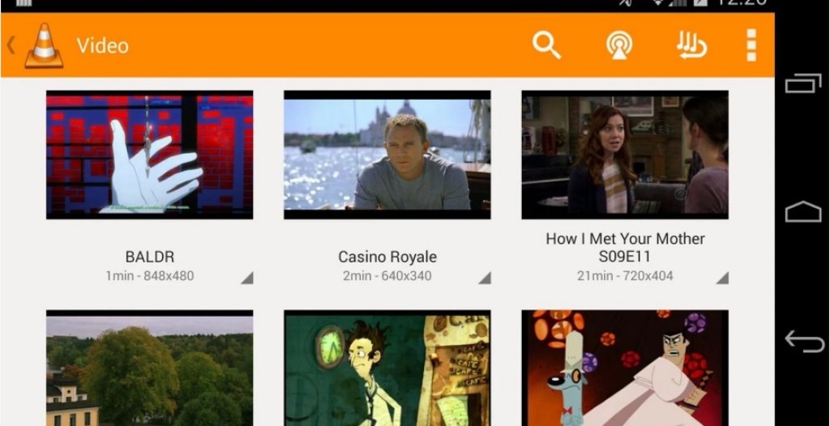The width and height of the screenshot is (830, 426).
Task: Expand options triangle for Casino Royale
Action: pyautogui.click(x=485, y=279)
